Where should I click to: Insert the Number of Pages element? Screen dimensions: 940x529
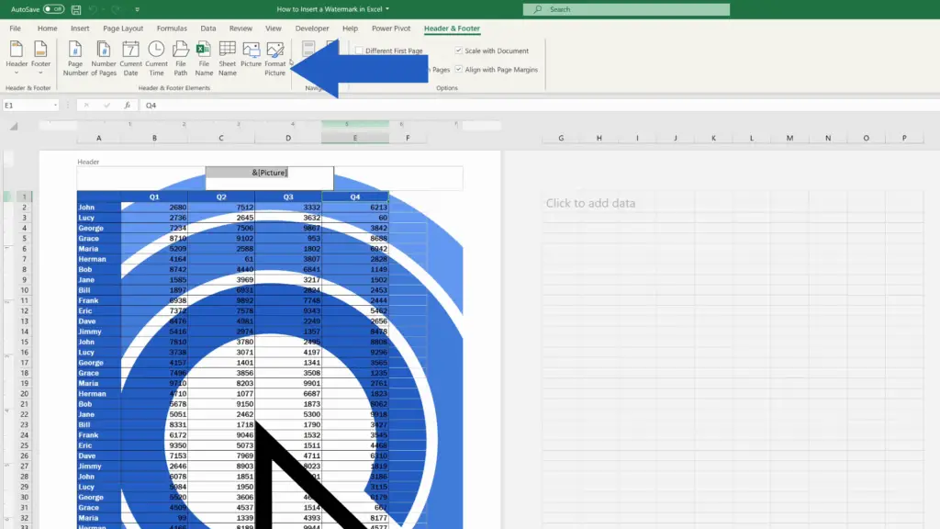[x=104, y=58]
